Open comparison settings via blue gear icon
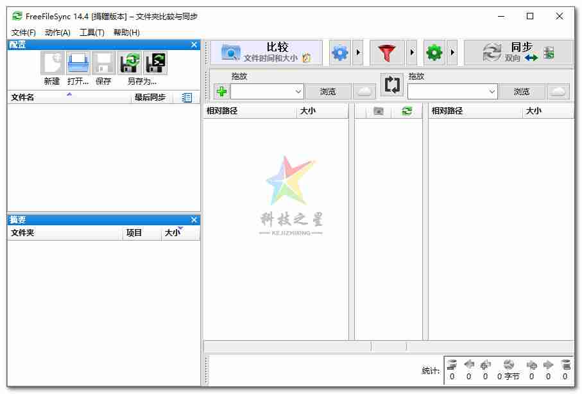This screenshot has height=394, width=582. (x=339, y=53)
